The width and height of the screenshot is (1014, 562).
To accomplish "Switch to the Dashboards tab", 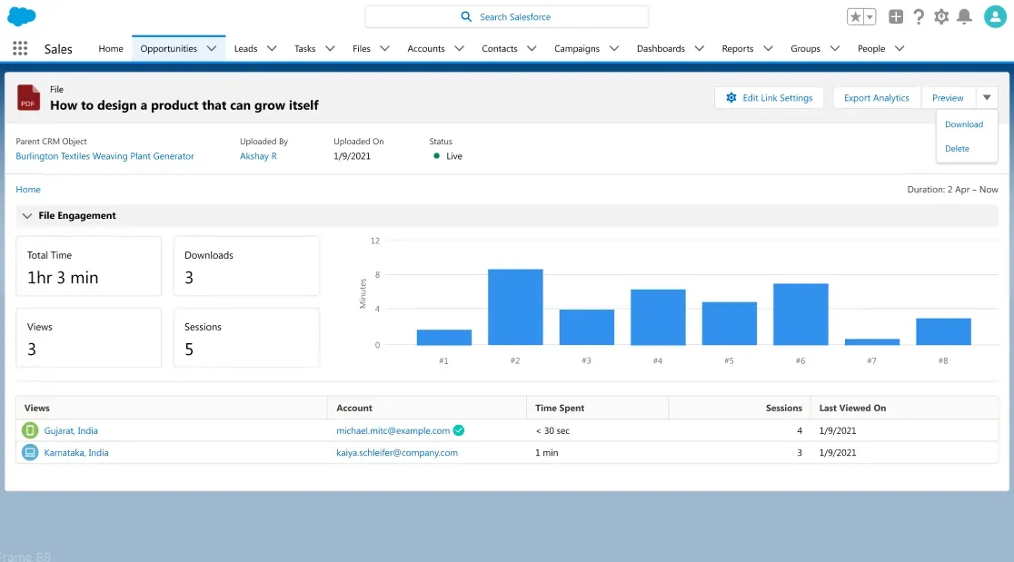I will 661,48.
